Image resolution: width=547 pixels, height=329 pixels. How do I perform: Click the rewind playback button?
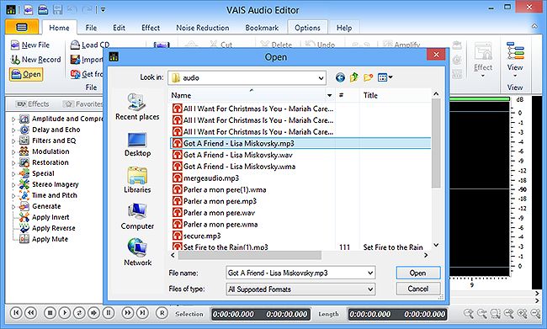point(30,313)
